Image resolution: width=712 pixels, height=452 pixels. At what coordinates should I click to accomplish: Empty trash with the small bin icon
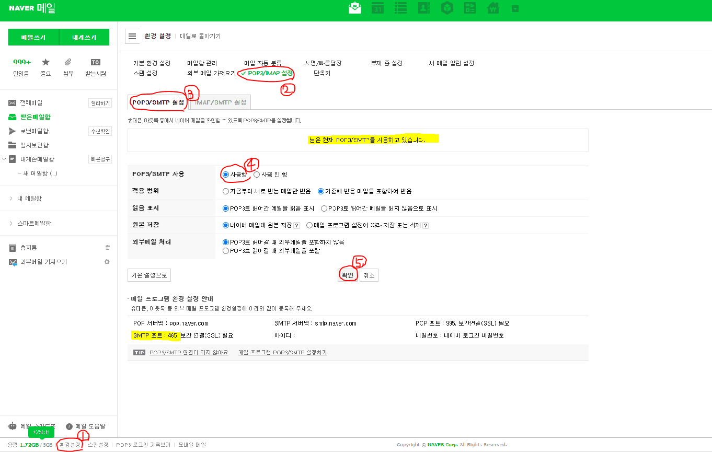108,248
